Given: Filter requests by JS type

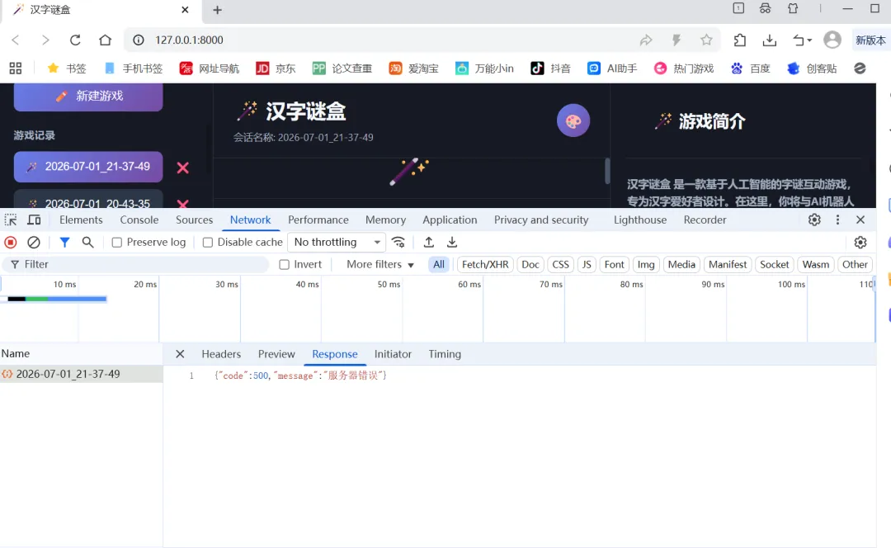Looking at the screenshot, I should point(587,264).
